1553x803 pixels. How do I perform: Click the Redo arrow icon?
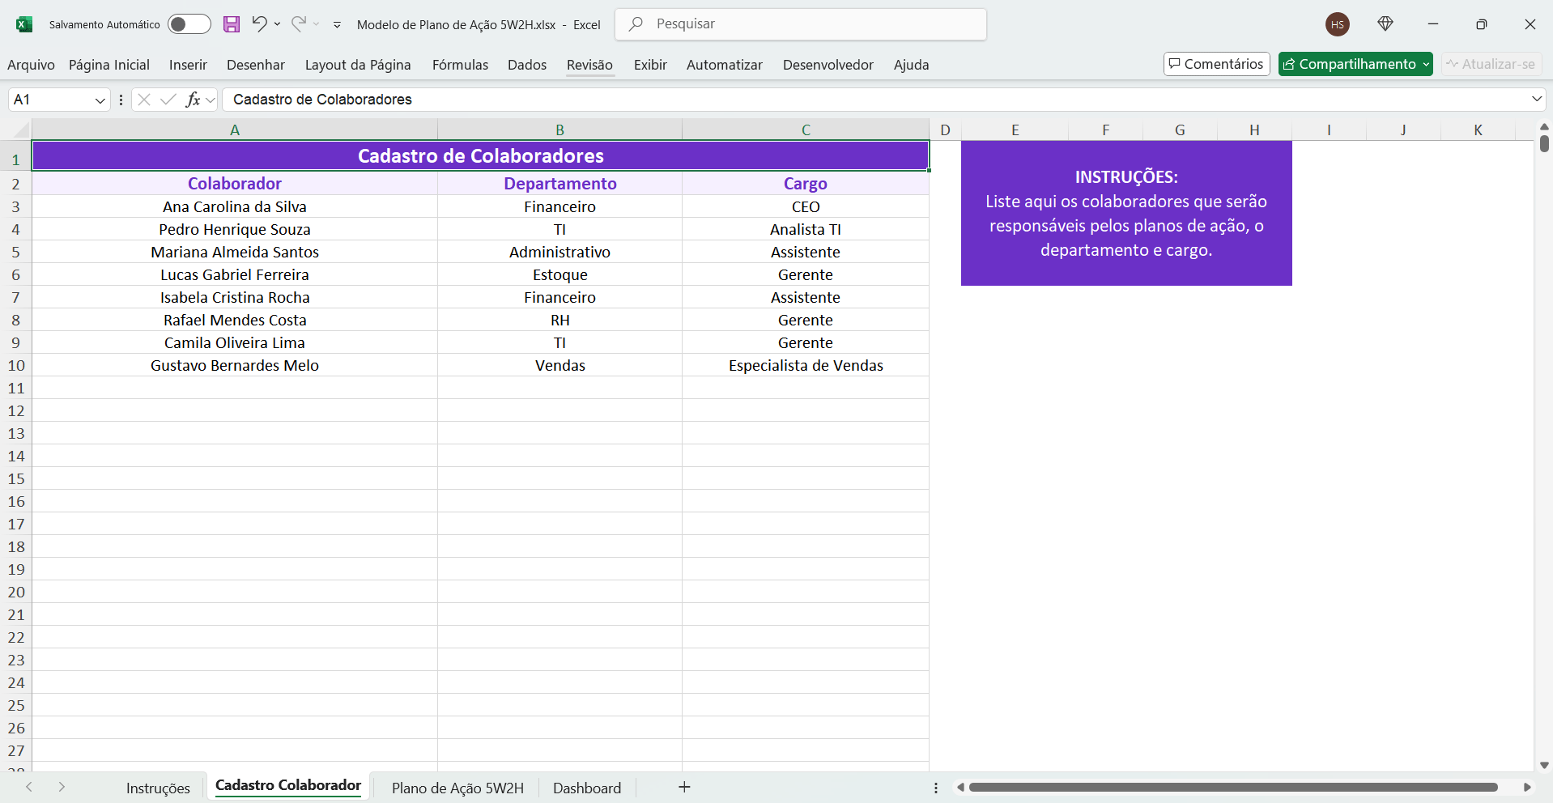click(x=299, y=24)
